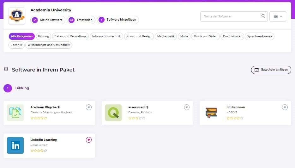Unfavorite LinkedIn Learning via heart icon
This screenshot has width=295, height=168.
(89, 140)
